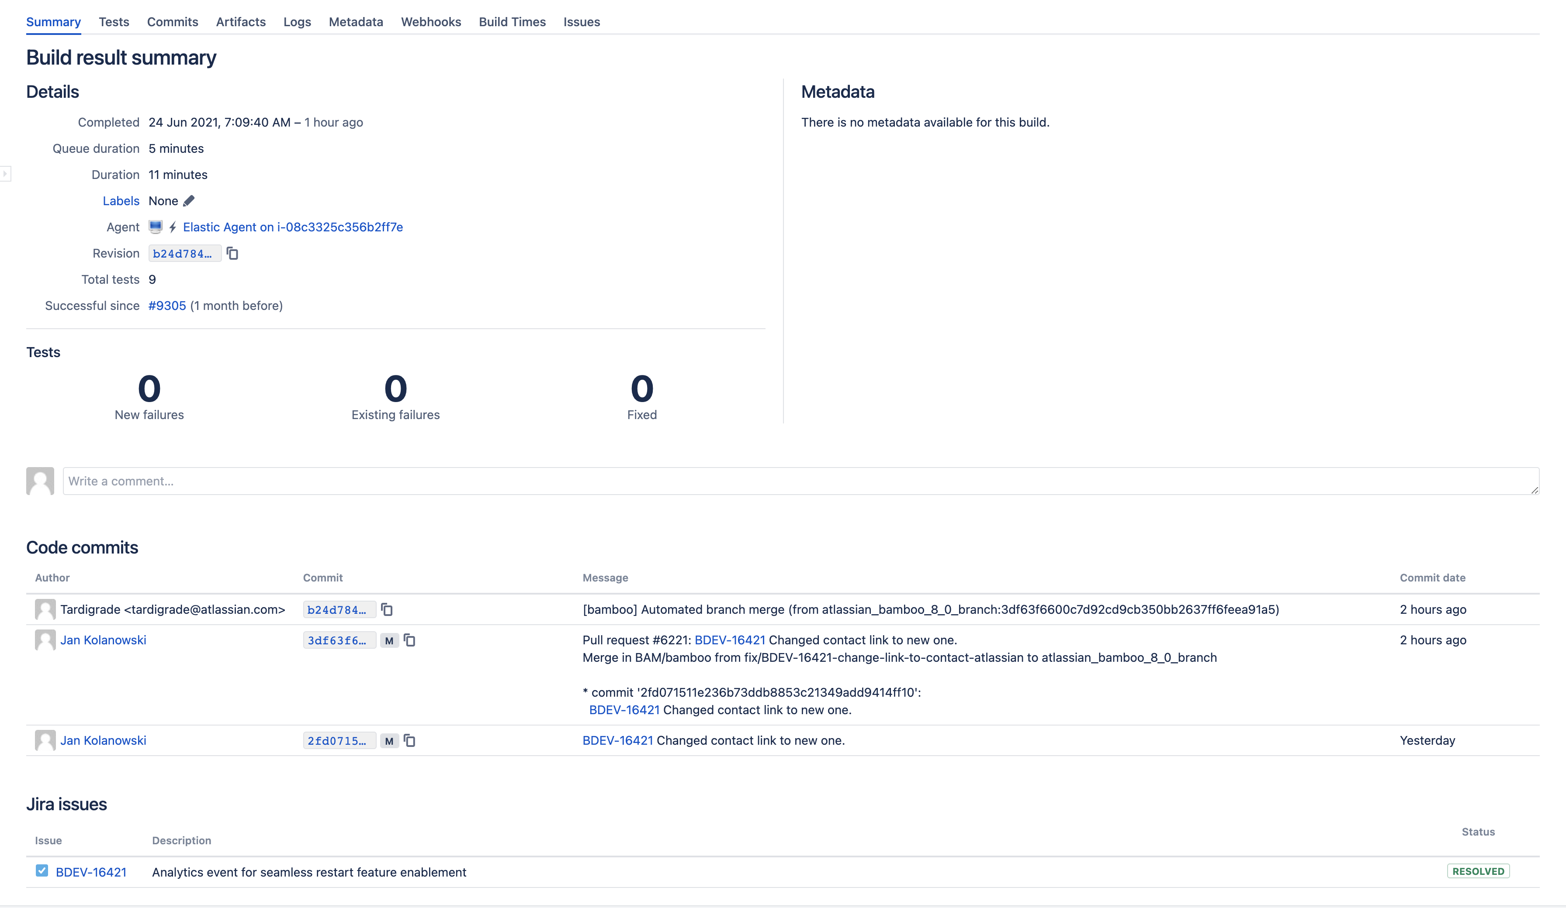
Task: Open commit 2fd0715 link
Action: pos(340,741)
